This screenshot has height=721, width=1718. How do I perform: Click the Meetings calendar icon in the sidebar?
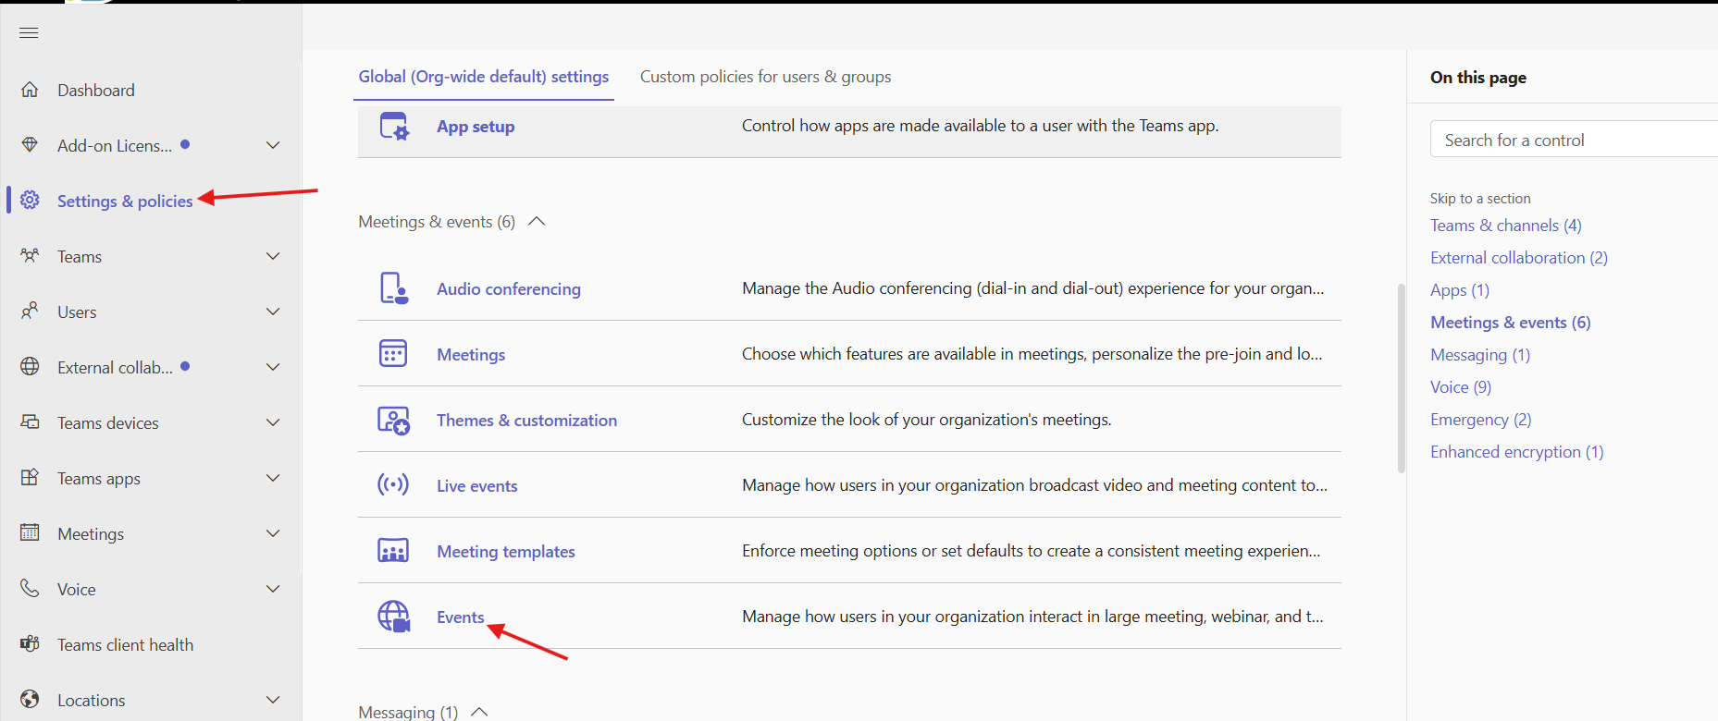[30, 533]
